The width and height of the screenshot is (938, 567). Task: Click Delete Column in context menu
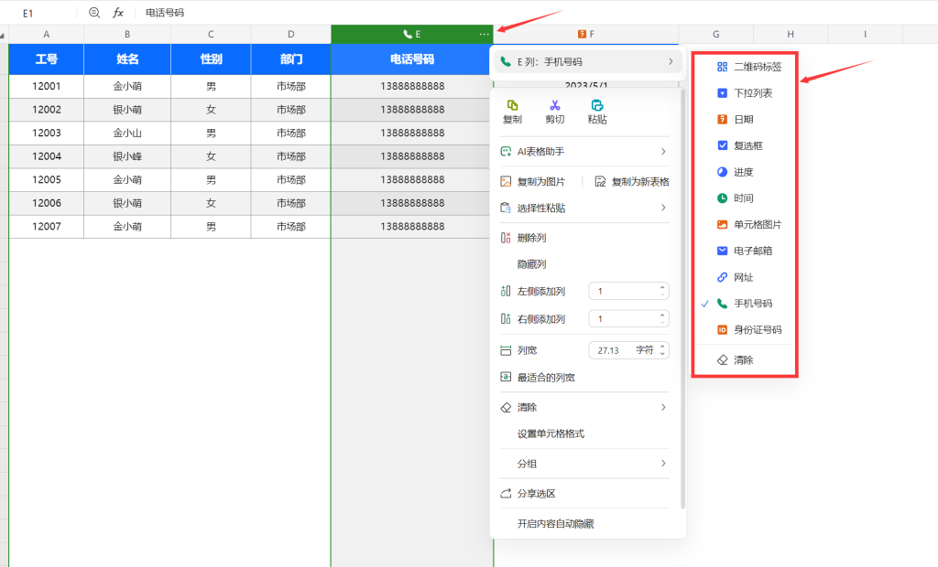tap(531, 238)
